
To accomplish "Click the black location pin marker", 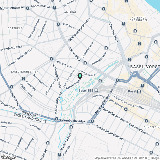I will 80,76.
